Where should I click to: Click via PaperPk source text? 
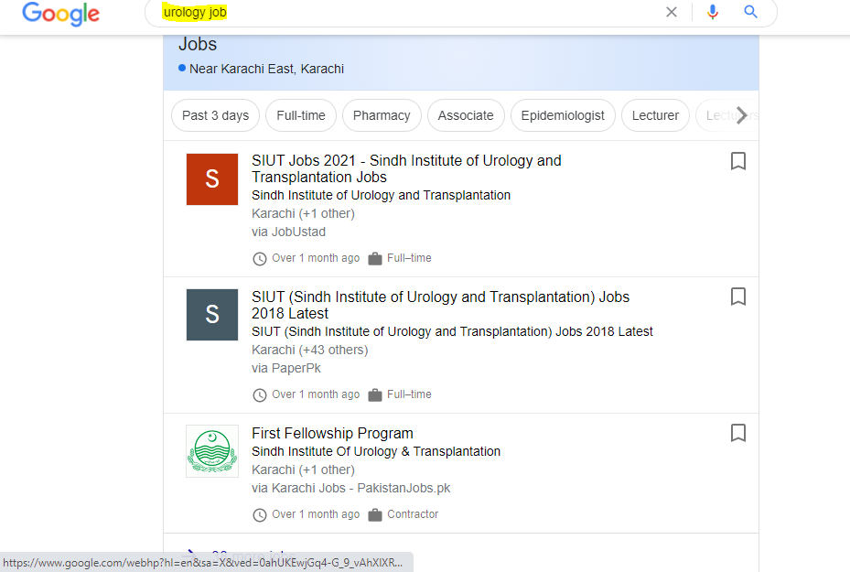point(286,368)
